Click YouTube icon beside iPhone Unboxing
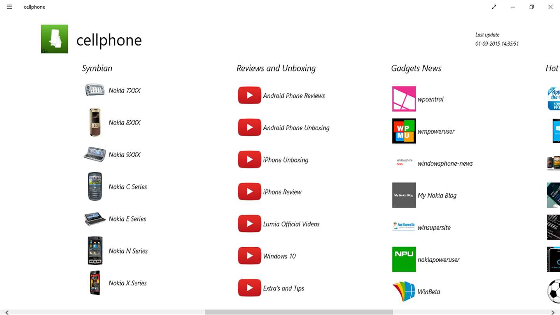Image resolution: width=560 pixels, height=315 pixels. [x=249, y=159]
